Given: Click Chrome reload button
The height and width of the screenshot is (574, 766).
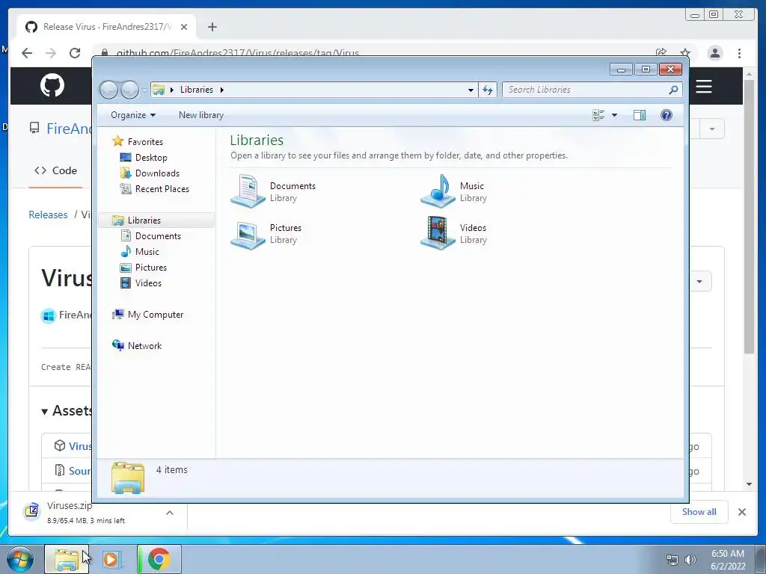Looking at the screenshot, I should pyautogui.click(x=75, y=53).
